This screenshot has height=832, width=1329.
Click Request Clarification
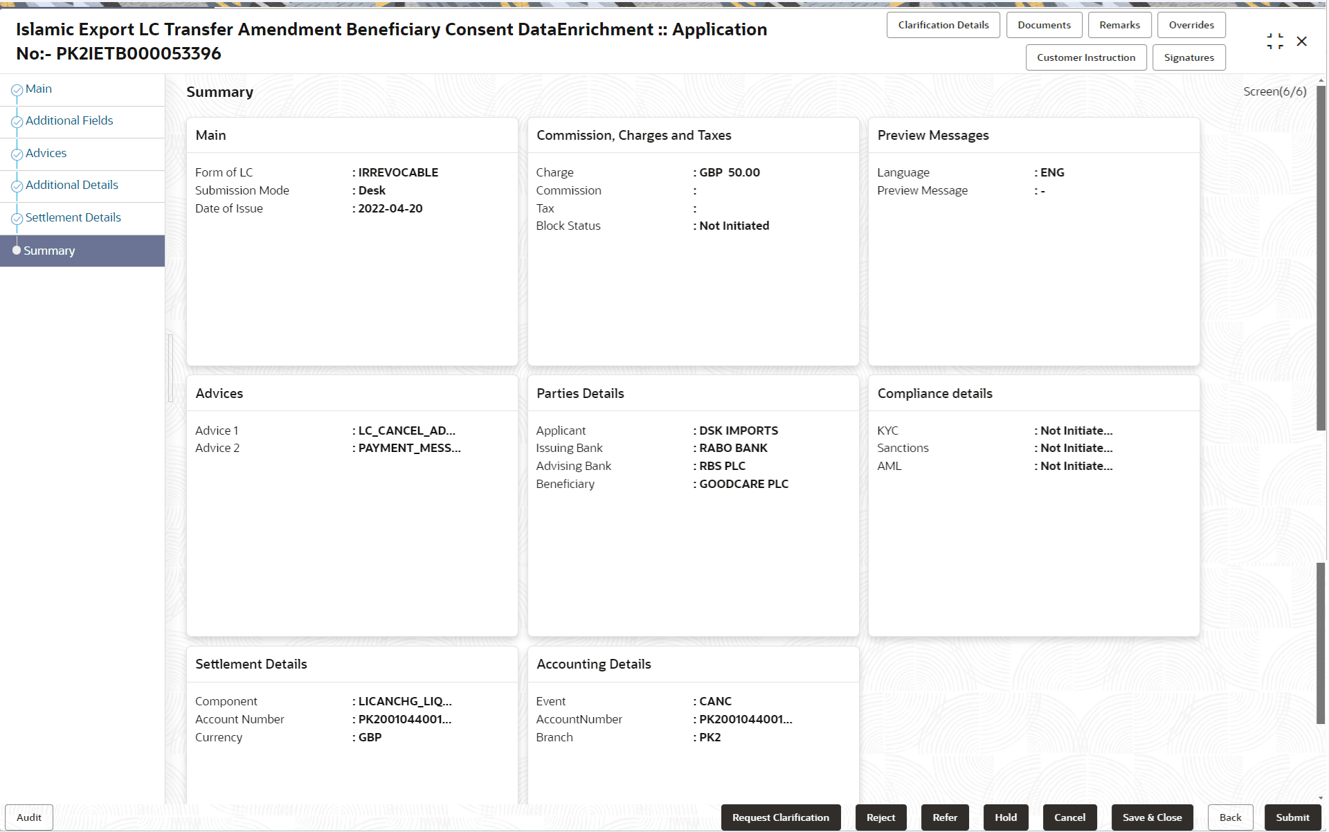[x=780, y=817]
